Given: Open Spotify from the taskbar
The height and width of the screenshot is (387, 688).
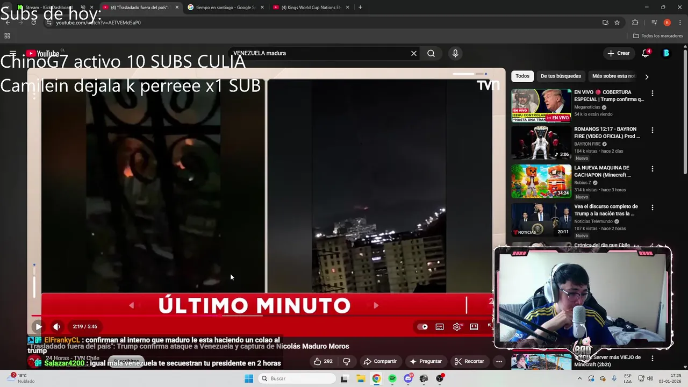Looking at the screenshot, I should (x=392, y=378).
